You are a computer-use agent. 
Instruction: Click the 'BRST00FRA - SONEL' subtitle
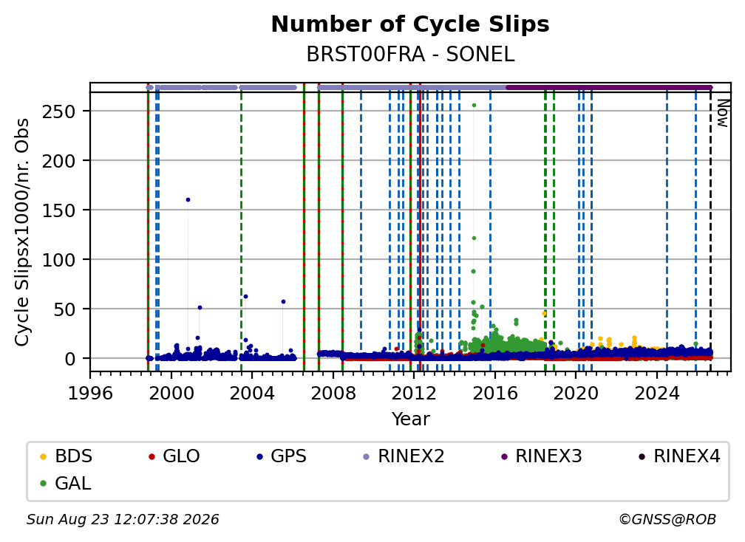tap(410, 55)
